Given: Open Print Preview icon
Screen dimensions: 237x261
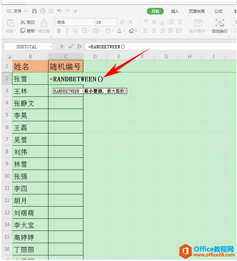Looking at the screenshot, I should tap(51, 11).
